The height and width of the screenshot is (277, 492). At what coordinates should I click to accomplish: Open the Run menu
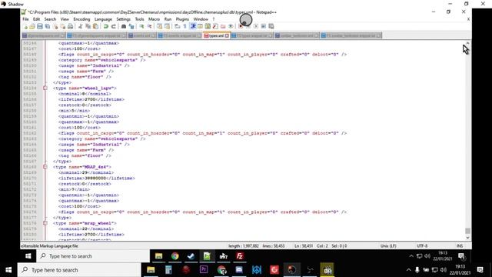(168, 19)
